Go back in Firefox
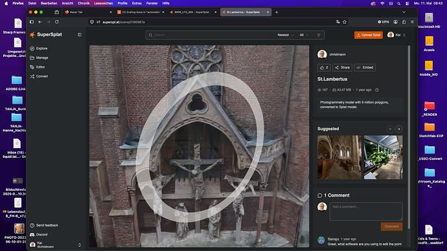Viewport: 447px width, 251px height. (x=40, y=22)
